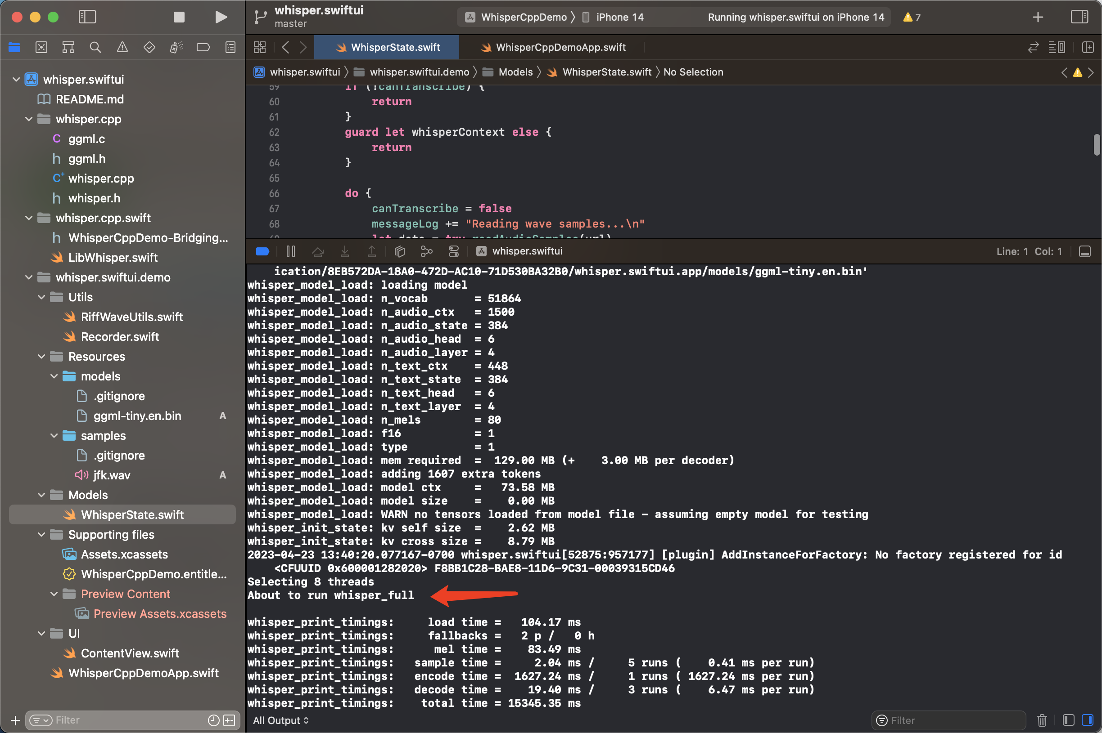Click the Run (play) button

[x=221, y=17]
